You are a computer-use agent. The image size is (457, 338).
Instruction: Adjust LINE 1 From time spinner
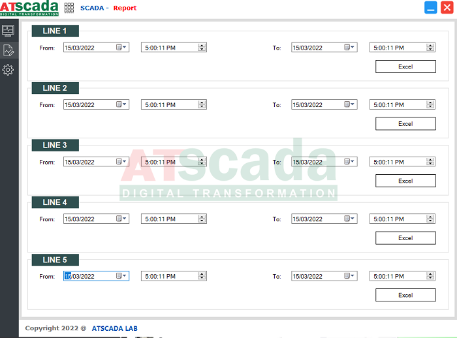pos(202,48)
